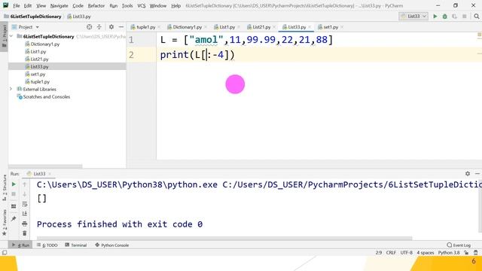
Task: Open the Navigate menu
Action: click(59, 5)
